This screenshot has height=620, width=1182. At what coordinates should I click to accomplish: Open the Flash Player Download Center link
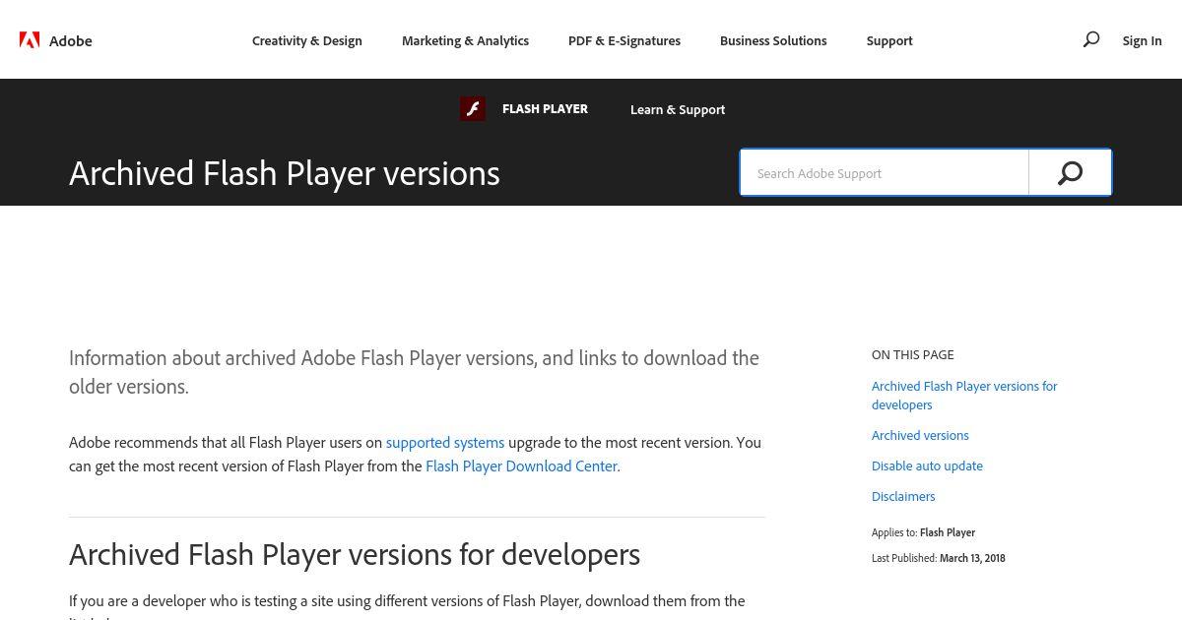(x=521, y=466)
